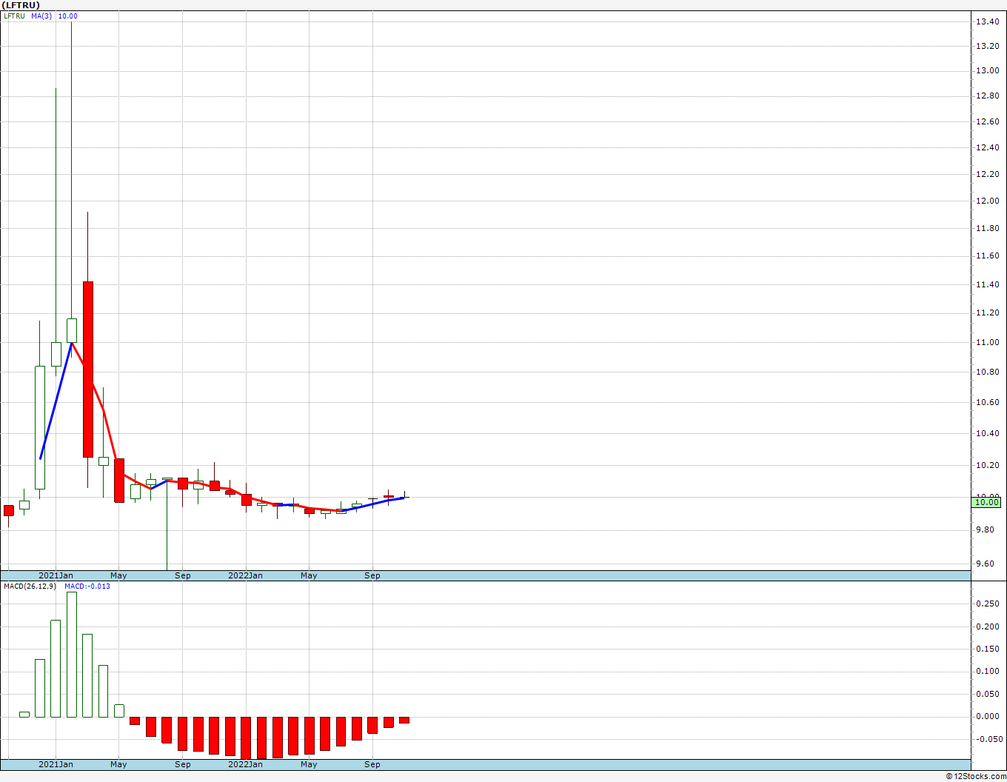Click the MACD:-0.013 value label

click(x=87, y=586)
